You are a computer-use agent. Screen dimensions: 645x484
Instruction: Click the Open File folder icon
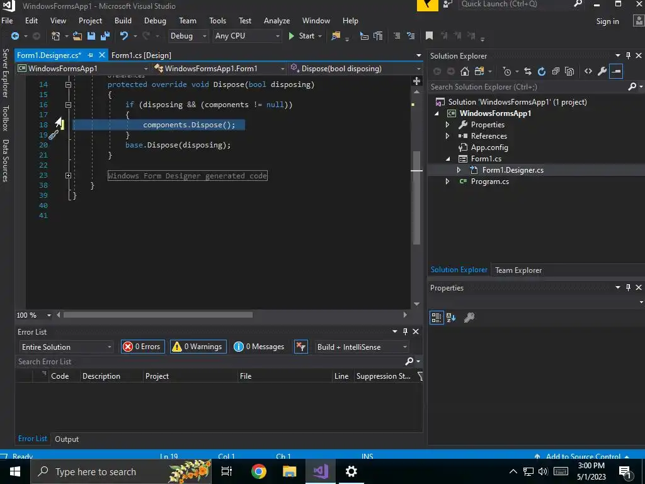77,36
